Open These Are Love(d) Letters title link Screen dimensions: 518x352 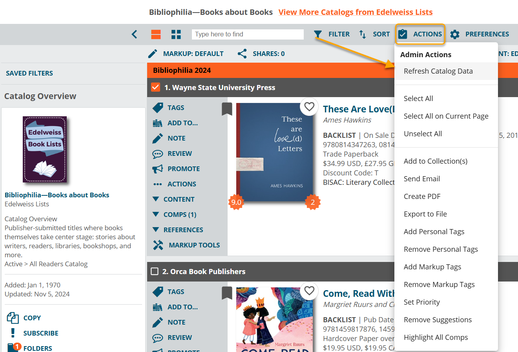(x=358, y=109)
